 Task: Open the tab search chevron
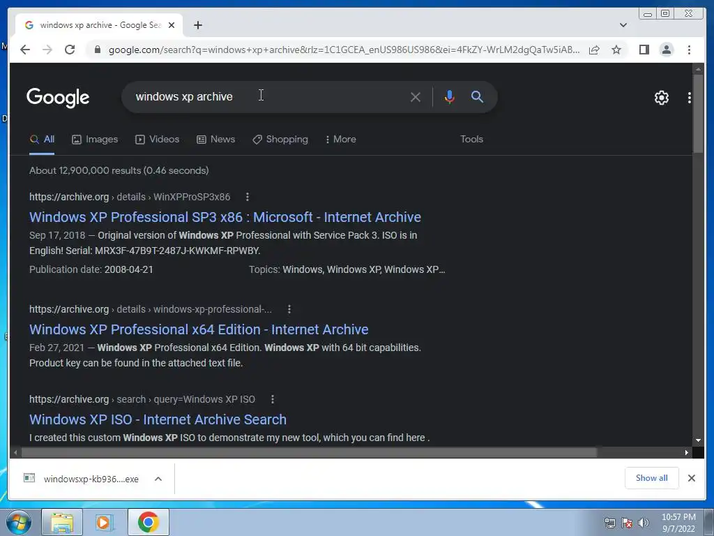pyautogui.click(x=623, y=25)
